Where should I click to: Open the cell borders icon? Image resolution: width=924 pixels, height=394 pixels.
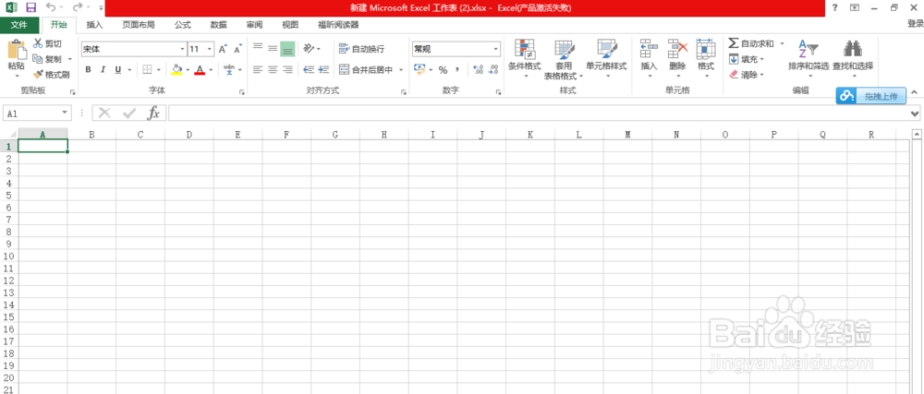click(x=147, y=69)
